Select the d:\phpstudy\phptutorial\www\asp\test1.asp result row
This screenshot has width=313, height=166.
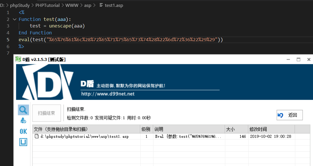pos(171,136)
